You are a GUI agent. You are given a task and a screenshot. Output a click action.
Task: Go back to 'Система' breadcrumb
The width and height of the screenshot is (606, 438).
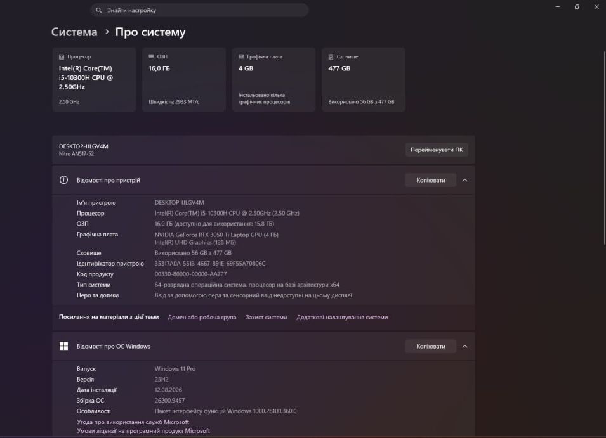click(74, 32)
